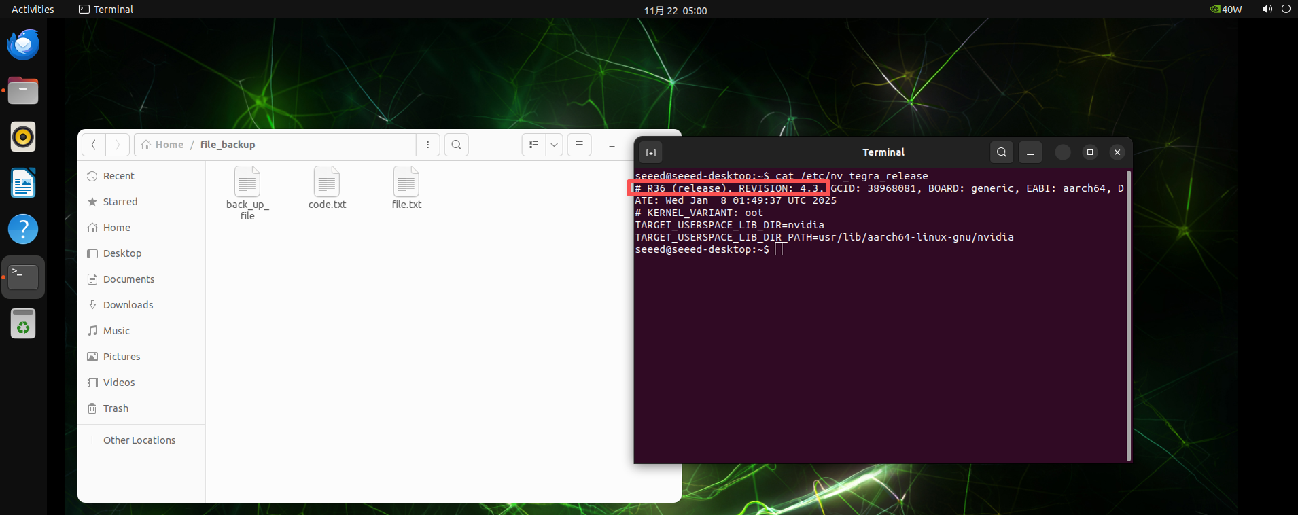Screen dimensions: 1298x515
Task: Launch Rhythmbox music player from dock
Action: 23,137
